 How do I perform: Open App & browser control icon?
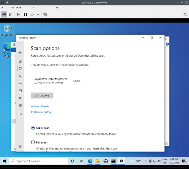(20, 91)
